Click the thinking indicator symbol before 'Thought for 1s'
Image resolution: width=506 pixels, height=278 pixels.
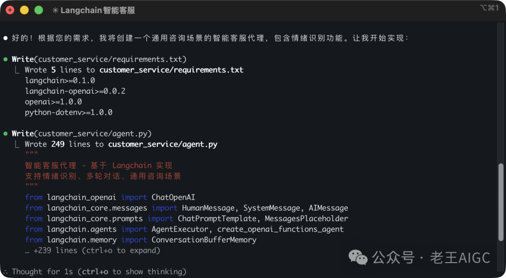[x=6, y=271]
